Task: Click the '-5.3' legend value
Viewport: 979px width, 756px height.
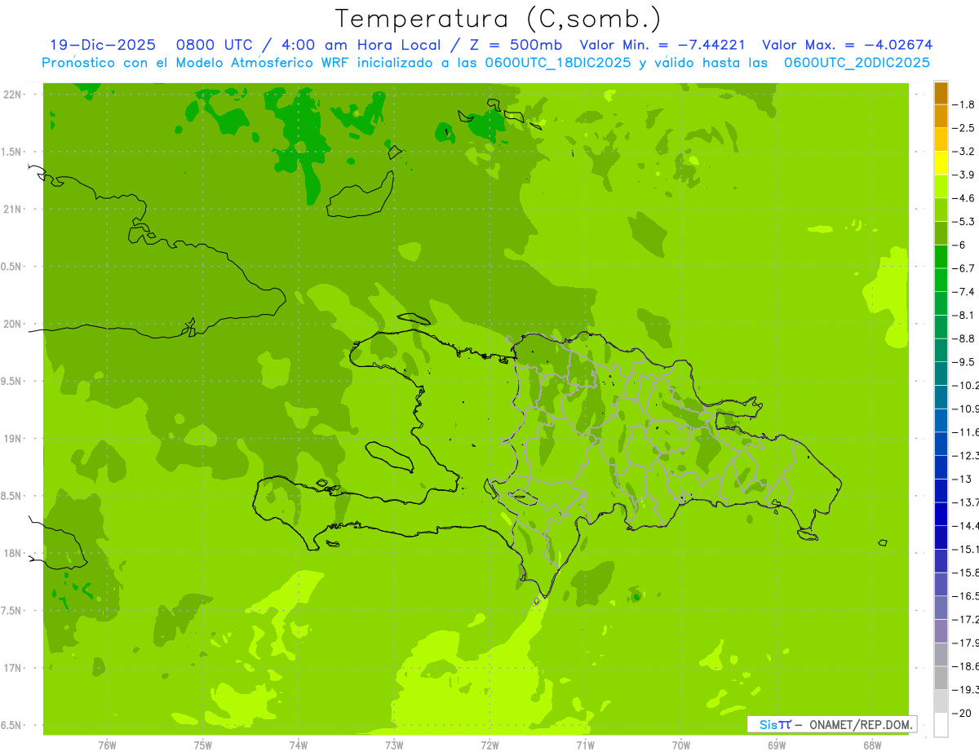Action: [963, 221]
